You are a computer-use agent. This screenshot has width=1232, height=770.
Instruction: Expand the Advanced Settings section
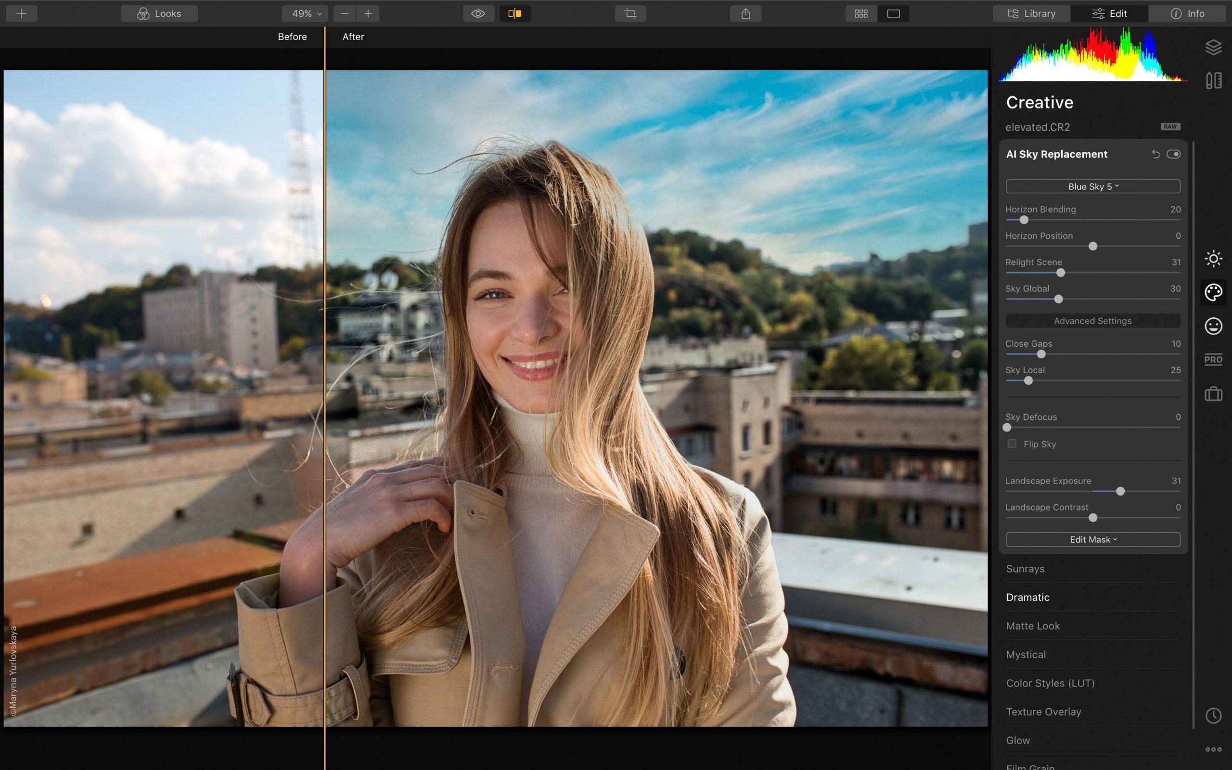1093,321
